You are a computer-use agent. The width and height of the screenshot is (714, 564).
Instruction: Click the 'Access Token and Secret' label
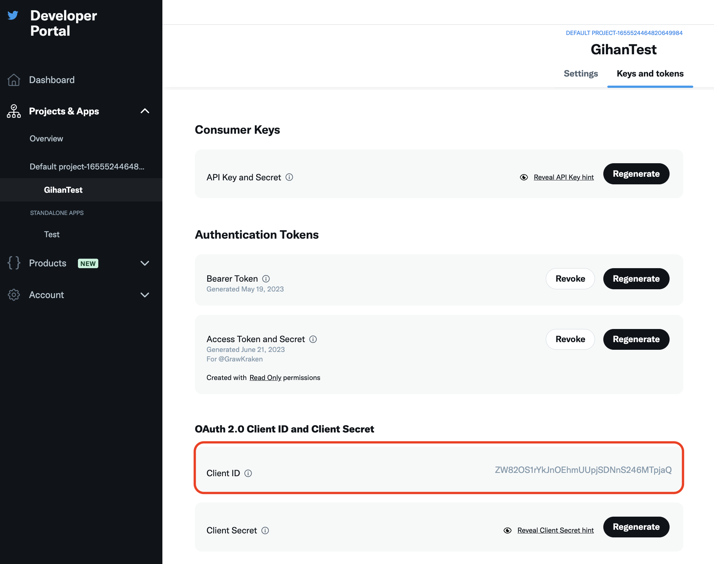tap(256, 339)
